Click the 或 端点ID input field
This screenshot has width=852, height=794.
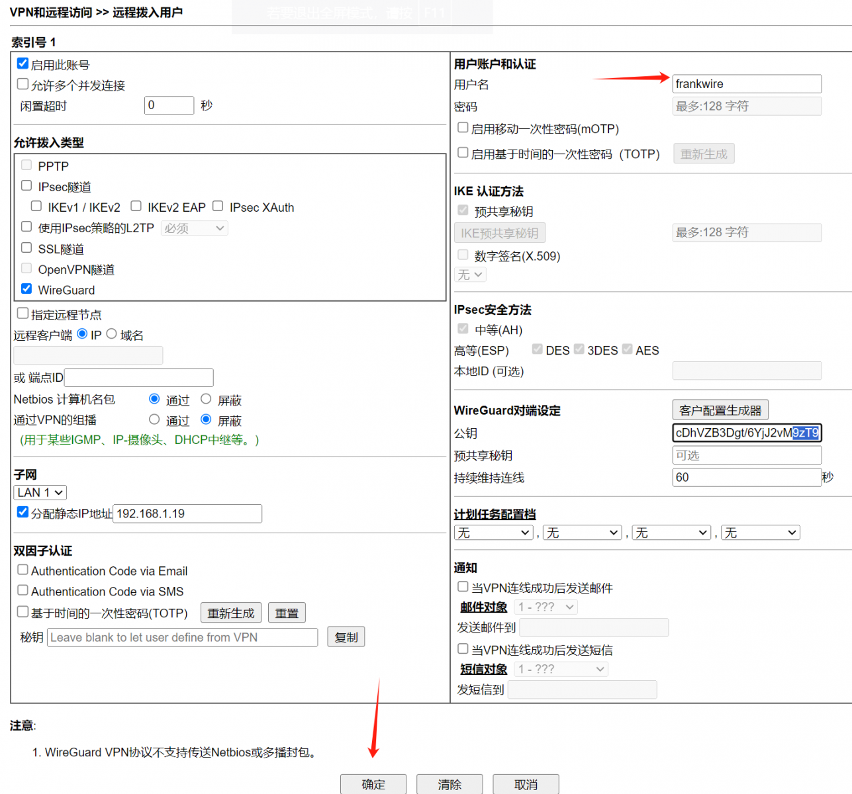[139, 377]
